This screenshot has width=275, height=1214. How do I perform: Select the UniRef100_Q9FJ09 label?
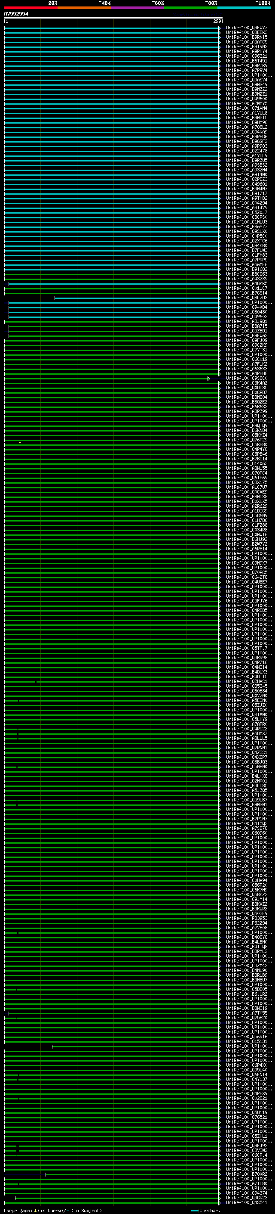(x=247, y=340)
